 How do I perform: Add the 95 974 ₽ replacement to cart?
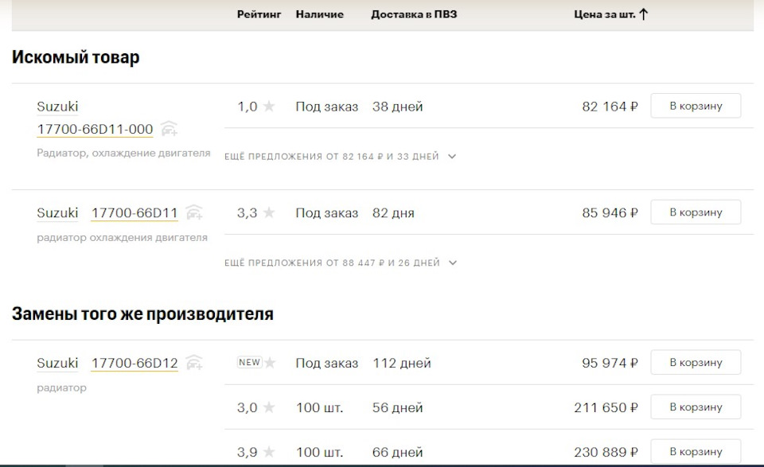click(696, 362)
